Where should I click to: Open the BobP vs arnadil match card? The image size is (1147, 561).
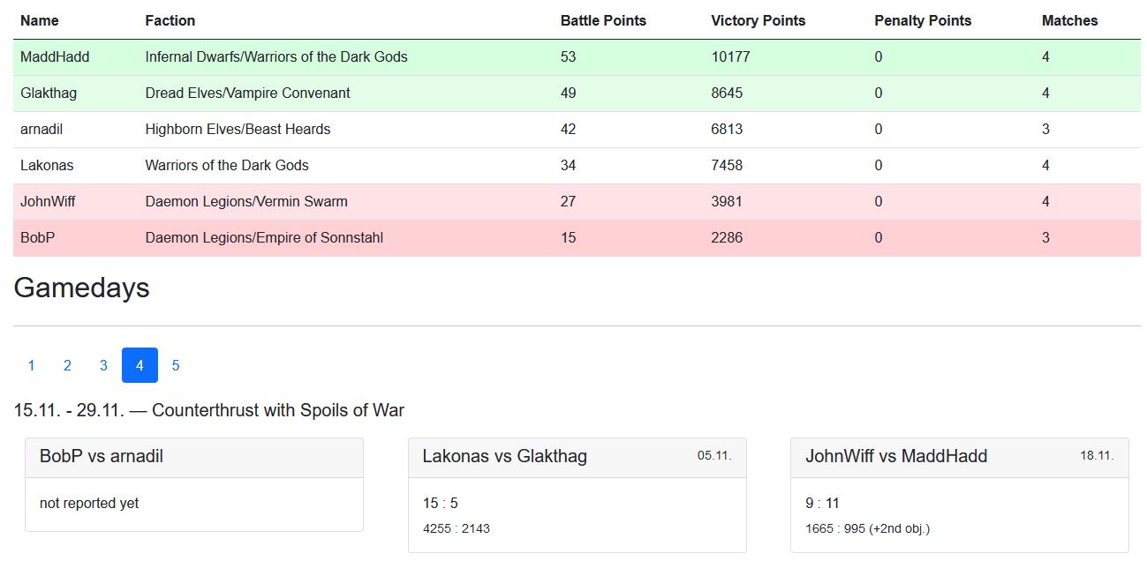(102, 457)
